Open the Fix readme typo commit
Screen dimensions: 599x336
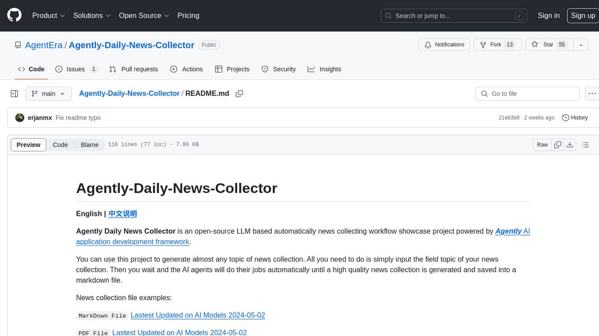tap(78, 118)
